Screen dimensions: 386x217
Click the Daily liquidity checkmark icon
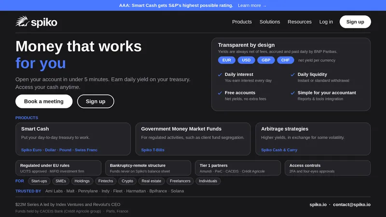pos(293,75)
